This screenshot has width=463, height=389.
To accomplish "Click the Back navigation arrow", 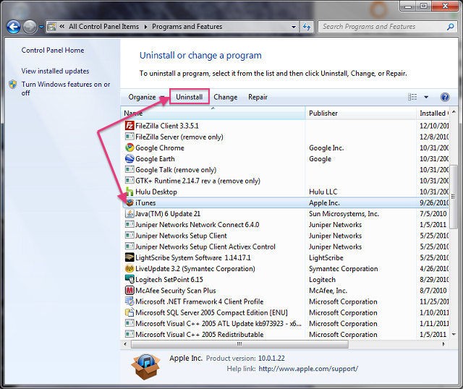I will point(14,27).
